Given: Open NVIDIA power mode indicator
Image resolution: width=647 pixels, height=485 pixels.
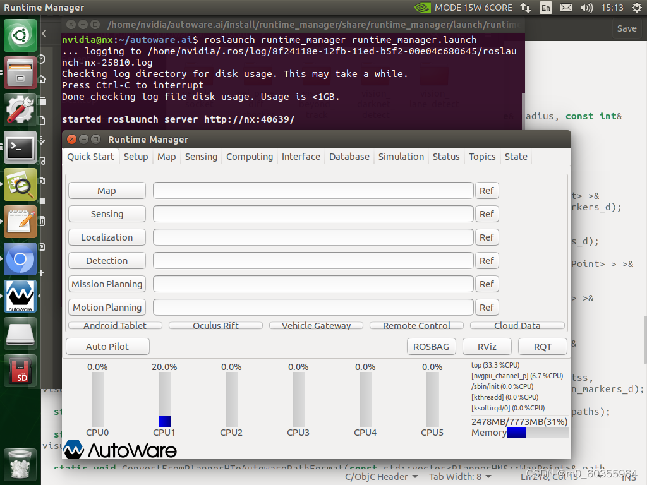Looking at the screenshot, I should click(x=463, y=8).
